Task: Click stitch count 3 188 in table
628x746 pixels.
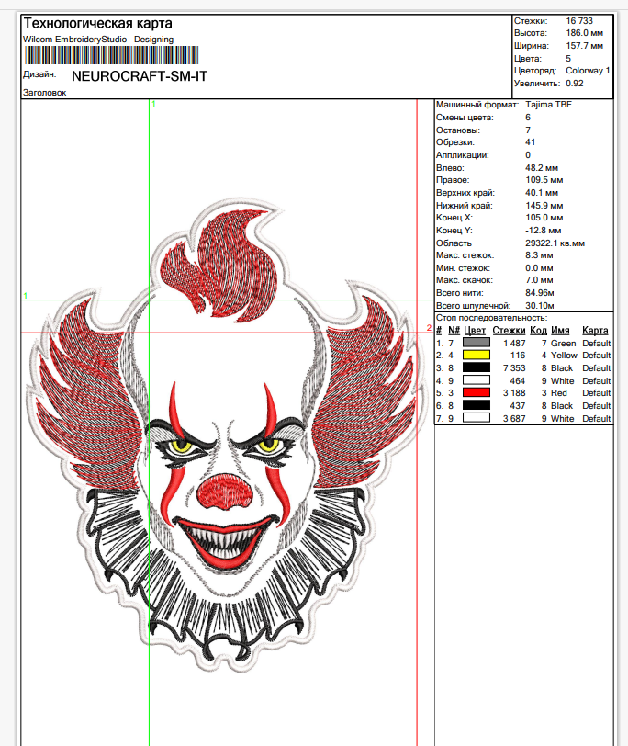Action: pyautogui.click(x=514, y=393)
